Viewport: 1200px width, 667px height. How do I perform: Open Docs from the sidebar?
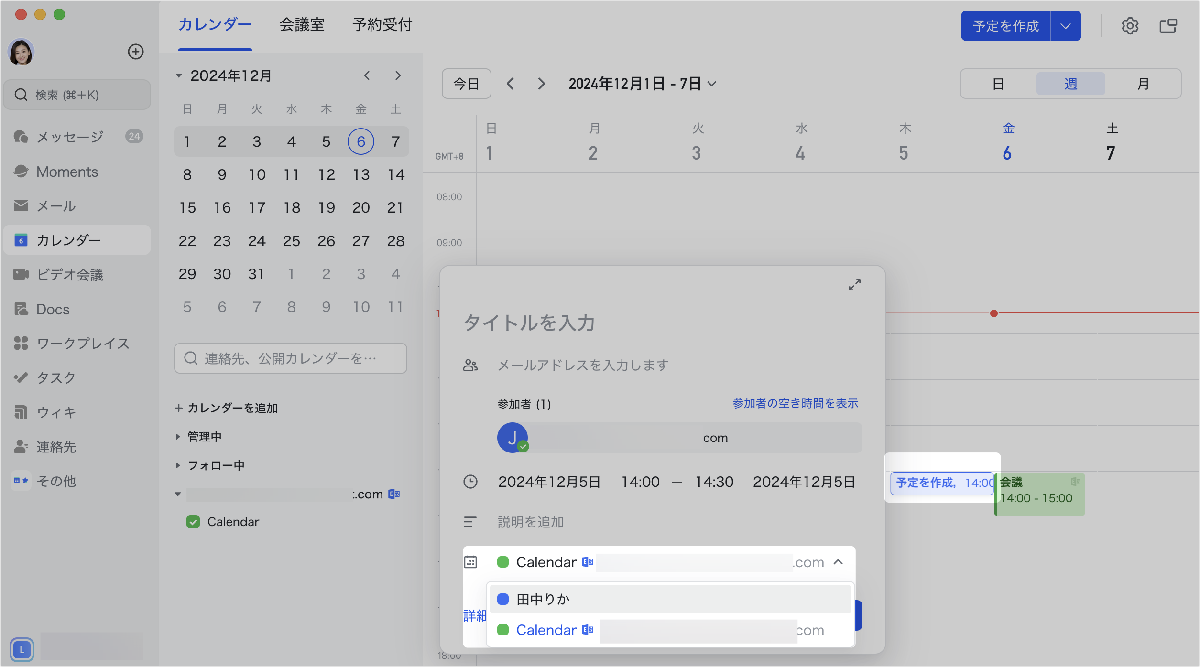[x=53, y=309]
